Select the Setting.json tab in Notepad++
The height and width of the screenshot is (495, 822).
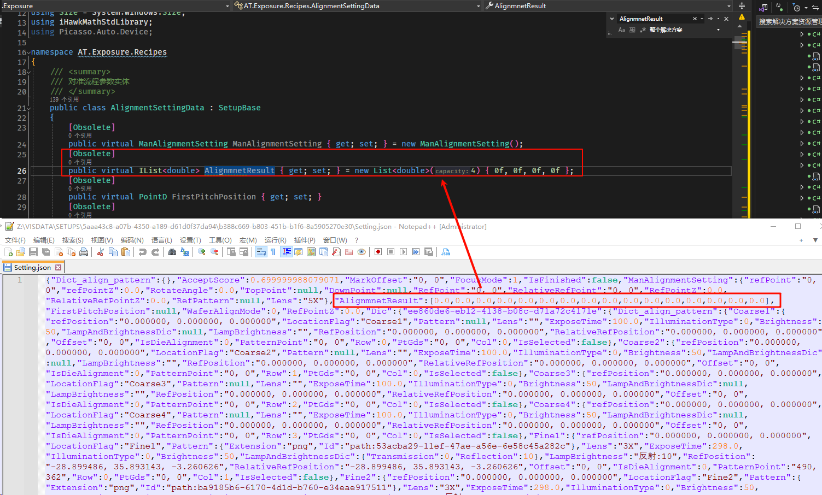point(32,267)
